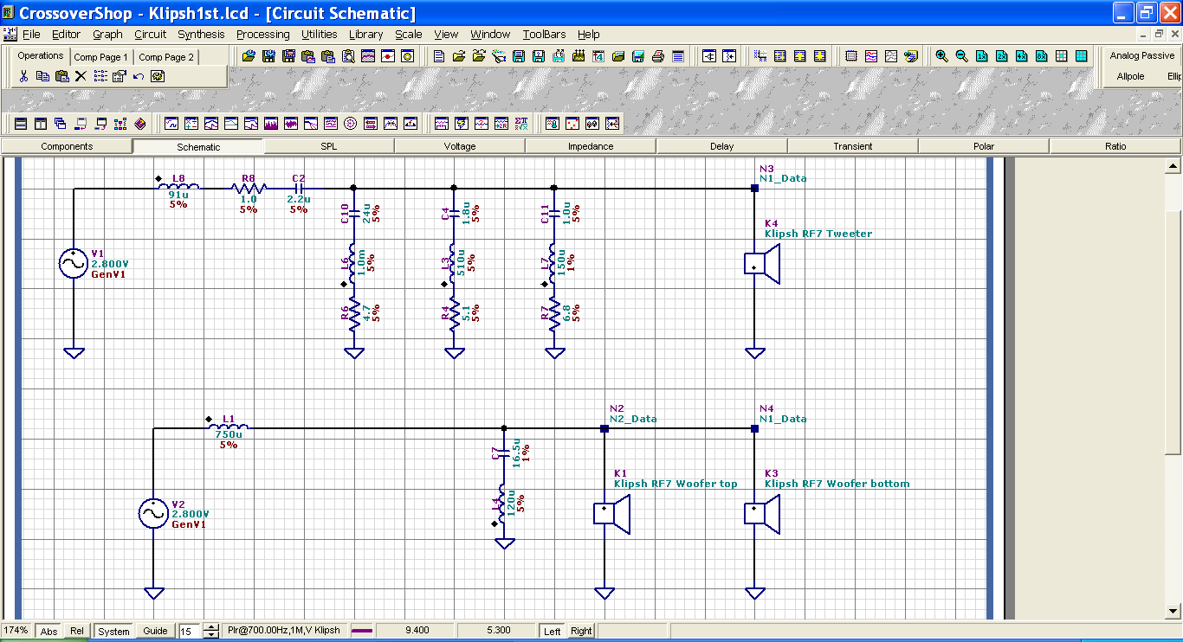Enable the Right status bar toggle

(581, 632)
